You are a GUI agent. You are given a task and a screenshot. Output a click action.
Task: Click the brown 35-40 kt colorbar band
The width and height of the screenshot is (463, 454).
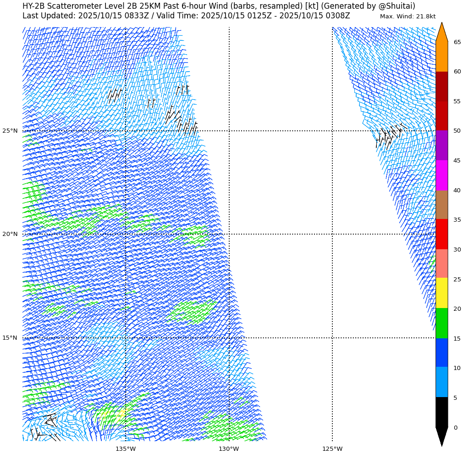pos(441,205)
